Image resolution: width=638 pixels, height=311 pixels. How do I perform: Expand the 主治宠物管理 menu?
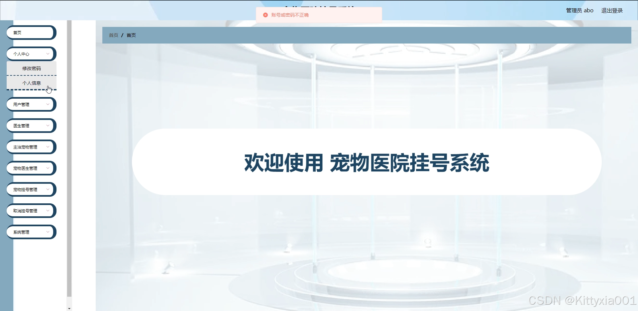coord(31,147)
